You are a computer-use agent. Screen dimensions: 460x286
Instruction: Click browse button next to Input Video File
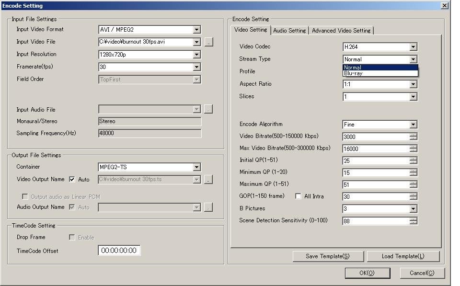pos(208,42)
